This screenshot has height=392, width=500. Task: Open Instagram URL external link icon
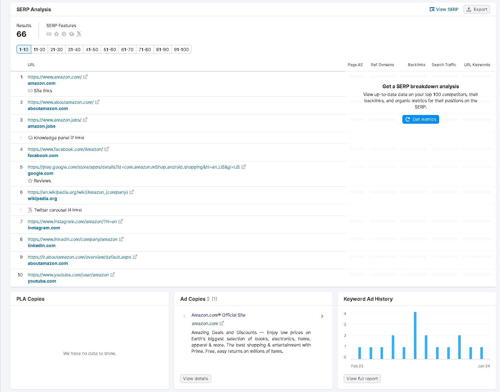tap(121, 221)
